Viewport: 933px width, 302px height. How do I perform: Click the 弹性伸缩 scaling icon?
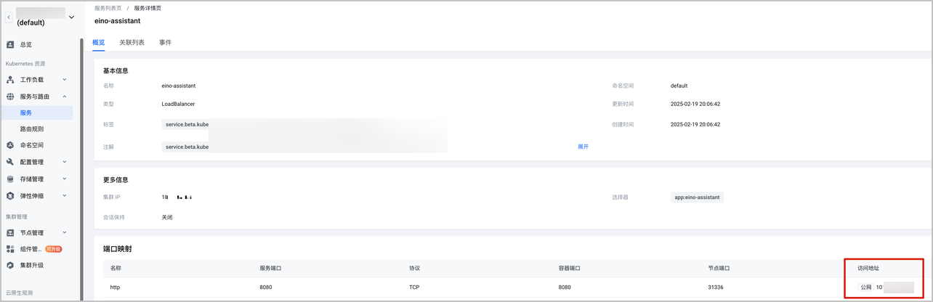[10, 195]
